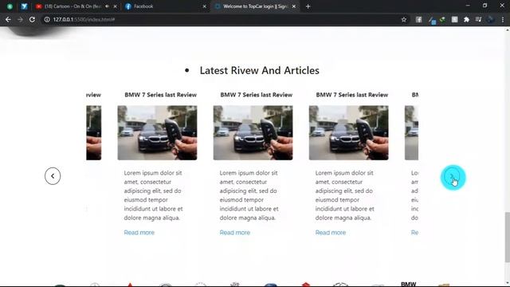
Task: Open the media control playlist icon
Action: coord(478,19)
